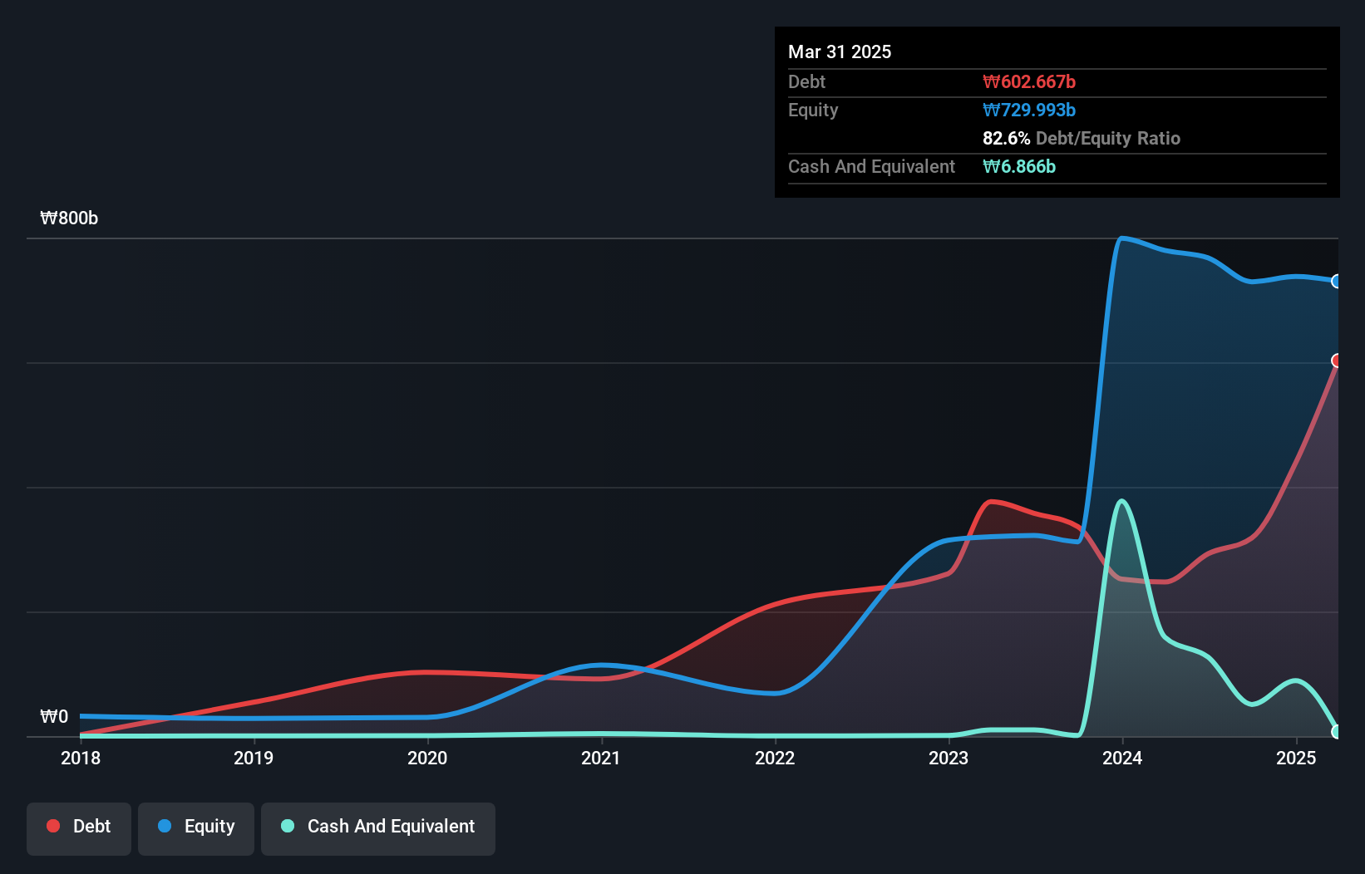Click the ₩800b y-axis label
This screenshot has height=874, width=1365.
69,218
